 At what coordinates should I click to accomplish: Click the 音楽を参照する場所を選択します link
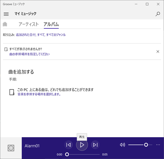point(39,94)
